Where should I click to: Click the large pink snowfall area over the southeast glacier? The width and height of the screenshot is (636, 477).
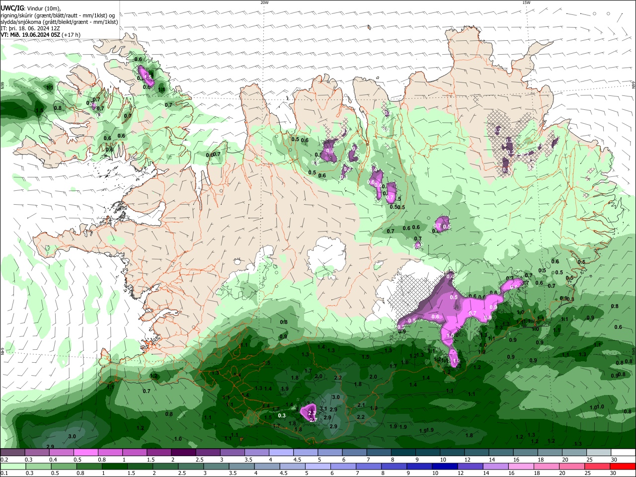click(x=455, y=311)
